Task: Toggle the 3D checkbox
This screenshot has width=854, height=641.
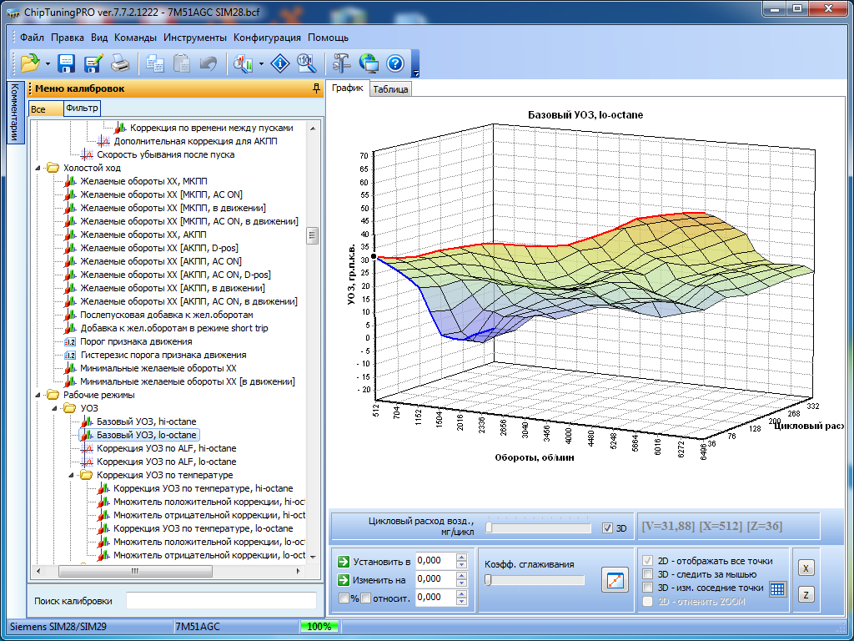Action: (x=607, y=528)
